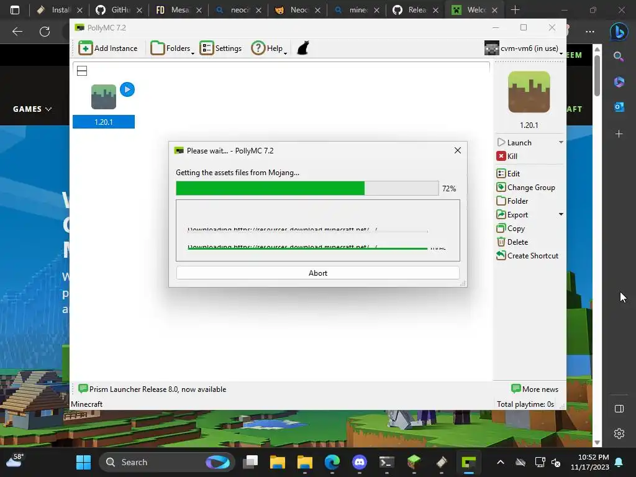This screenshot has width=636, height=477.
Task: Switch to the Welcome Minecraft tab
Action: (475, 10)
